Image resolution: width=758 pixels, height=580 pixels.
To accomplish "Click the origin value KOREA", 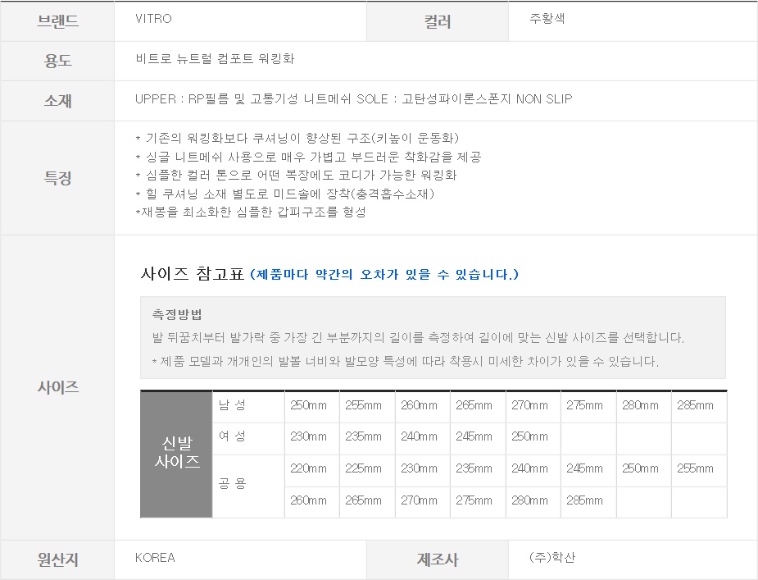I will pos(155,558).
